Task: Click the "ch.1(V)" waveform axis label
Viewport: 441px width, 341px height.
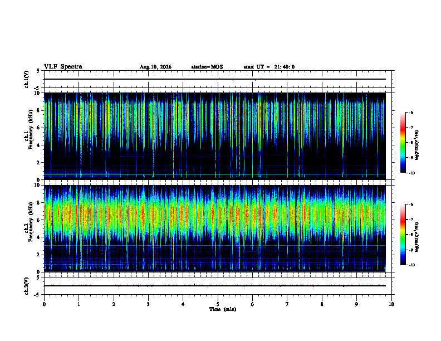Action: pos(26,79)
